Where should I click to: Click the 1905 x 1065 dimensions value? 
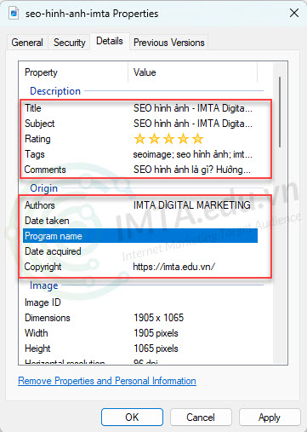coord(159,318)
